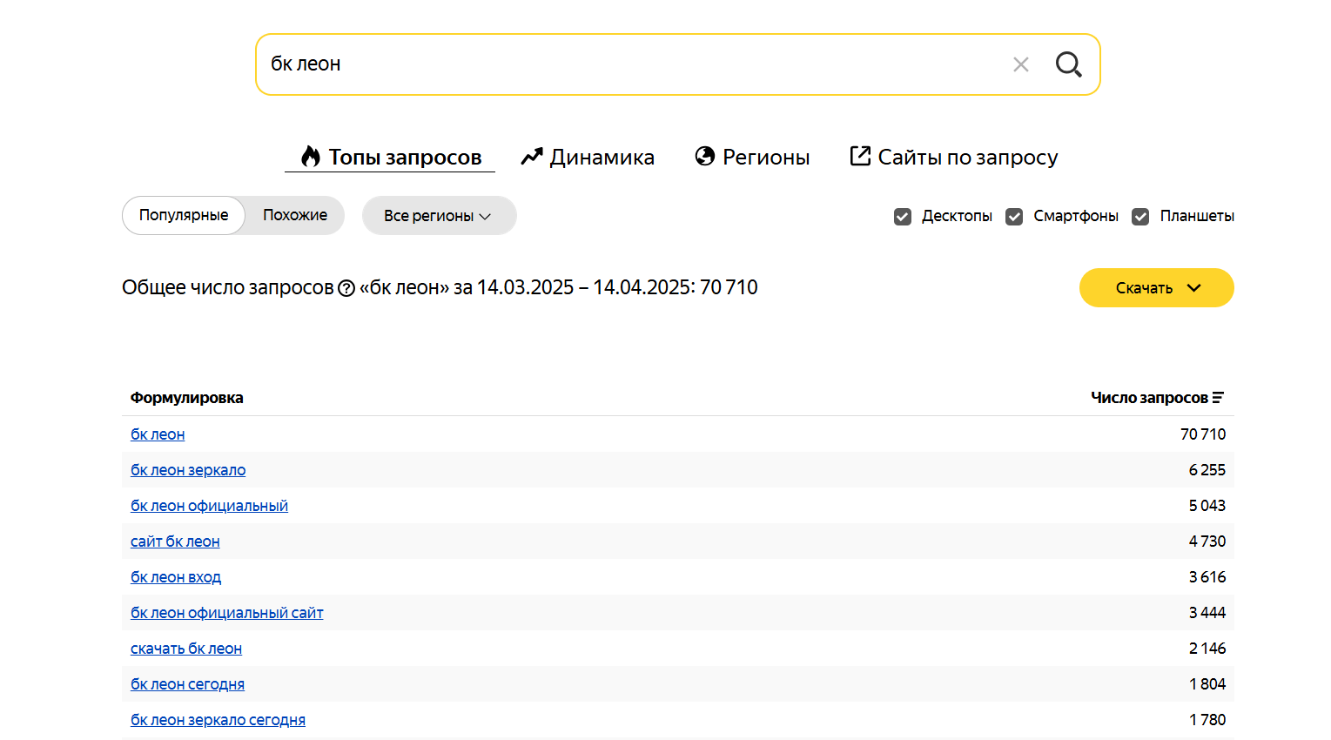Image resolution: width=1331 pixels, height=740 pixels.
Task: Click the 5 043 request count
Action: (x=1207, y=506)
